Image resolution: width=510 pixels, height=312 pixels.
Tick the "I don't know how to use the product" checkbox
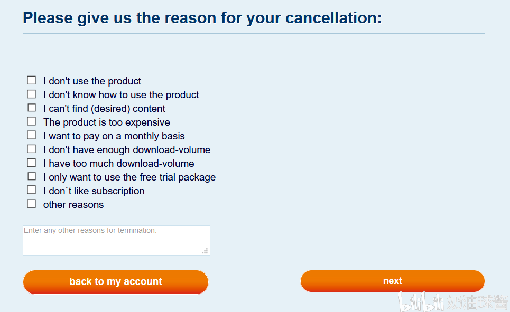point(32,94)
